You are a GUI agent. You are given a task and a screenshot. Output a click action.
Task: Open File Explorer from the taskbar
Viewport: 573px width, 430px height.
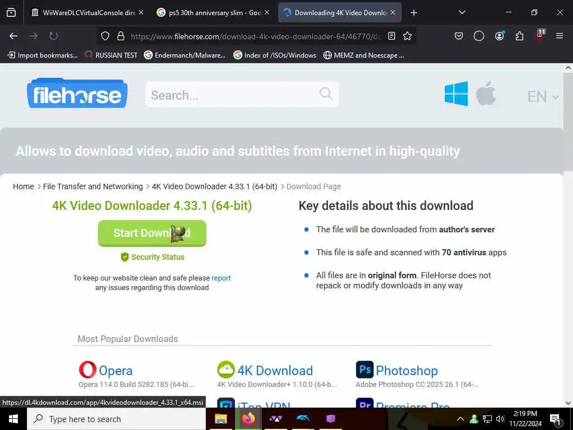[x=220, y=419]
